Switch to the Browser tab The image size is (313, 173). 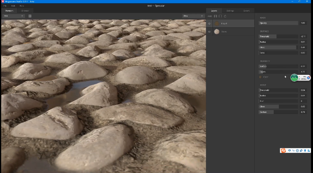25,11
